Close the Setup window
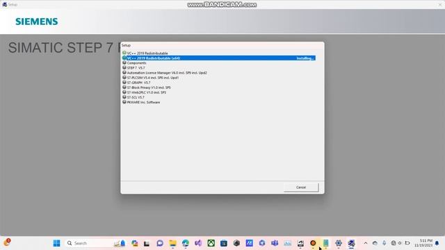This screenshot has height=250, width=445. pos(440,4)
